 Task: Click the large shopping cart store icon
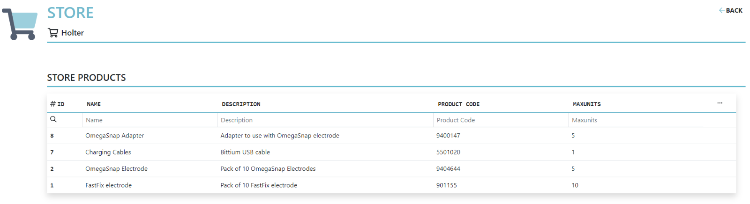click(x=20, y=24)
